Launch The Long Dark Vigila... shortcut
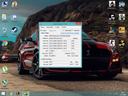Screen dimensions: 128x96 tap(112, 19)
